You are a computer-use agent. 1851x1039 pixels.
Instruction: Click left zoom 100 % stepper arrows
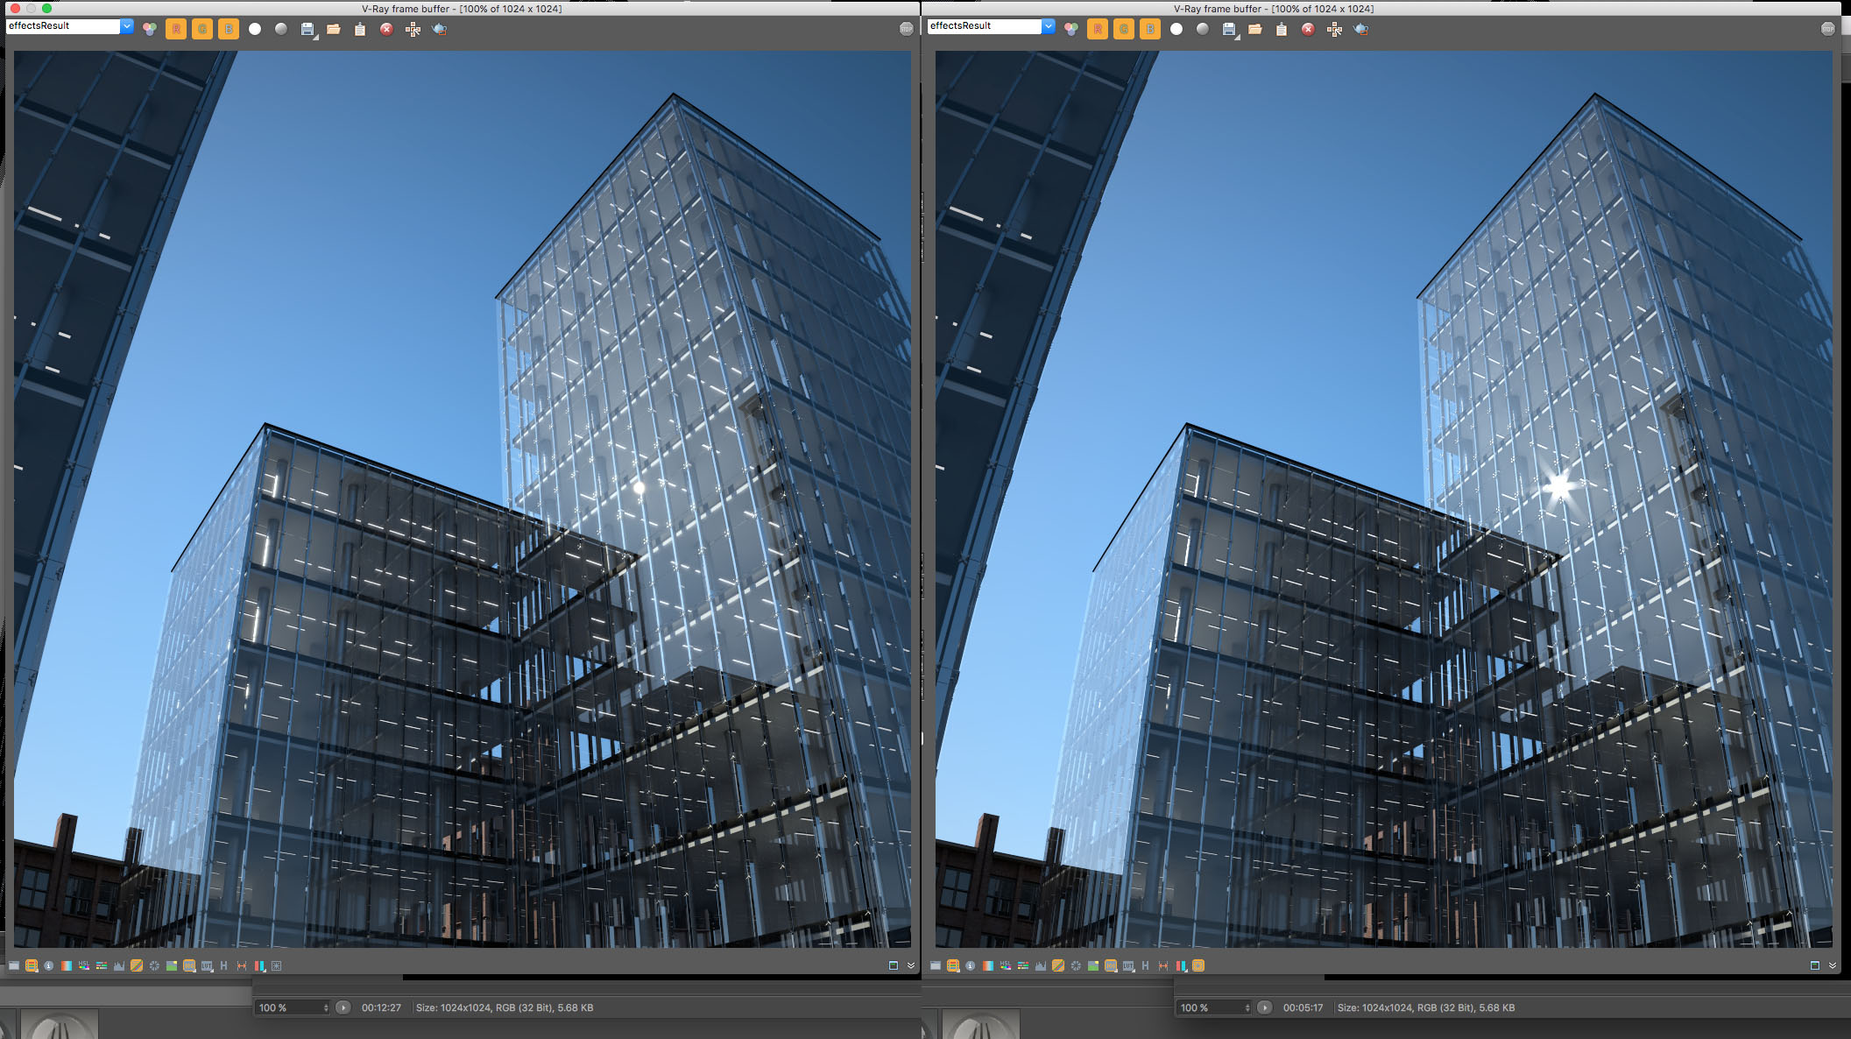(x=326, y=1007)
